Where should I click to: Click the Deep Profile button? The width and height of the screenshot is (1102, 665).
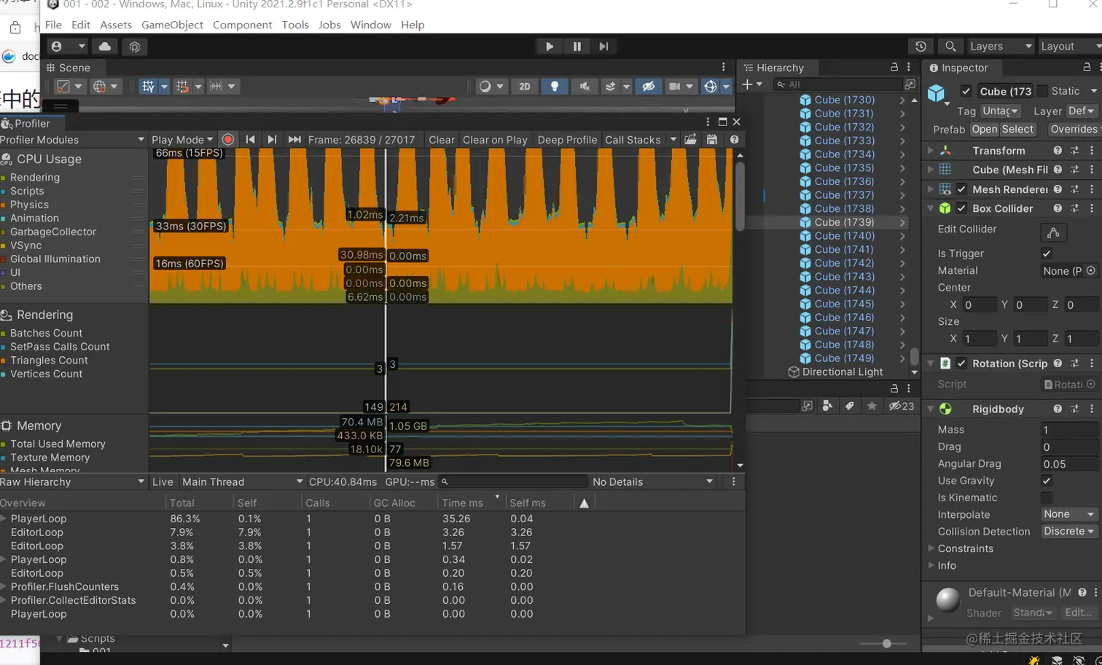pyautogui.click(x=567, y=140)
